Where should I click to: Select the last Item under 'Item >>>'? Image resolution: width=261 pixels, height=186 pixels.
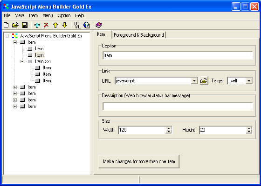point(47,81)
